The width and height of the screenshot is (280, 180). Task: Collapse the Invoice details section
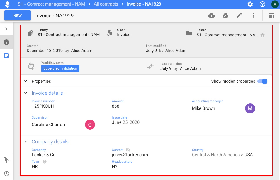pos(25,93)
